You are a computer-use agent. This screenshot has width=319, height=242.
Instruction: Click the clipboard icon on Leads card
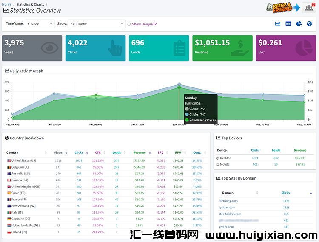[179, 48]
